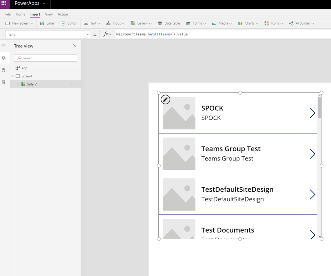Click the bold Test Documents title

228,230
